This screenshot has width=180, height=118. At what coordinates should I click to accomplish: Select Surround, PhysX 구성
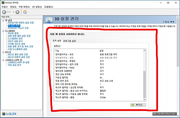point(18,28)
